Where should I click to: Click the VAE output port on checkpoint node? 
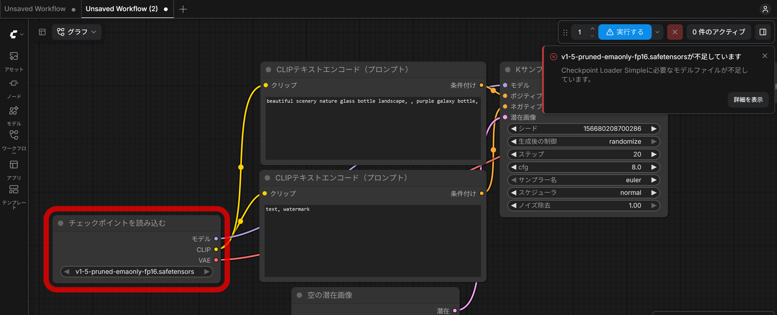tap(216, 260)
